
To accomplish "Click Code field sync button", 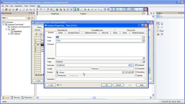I will 144,40.
